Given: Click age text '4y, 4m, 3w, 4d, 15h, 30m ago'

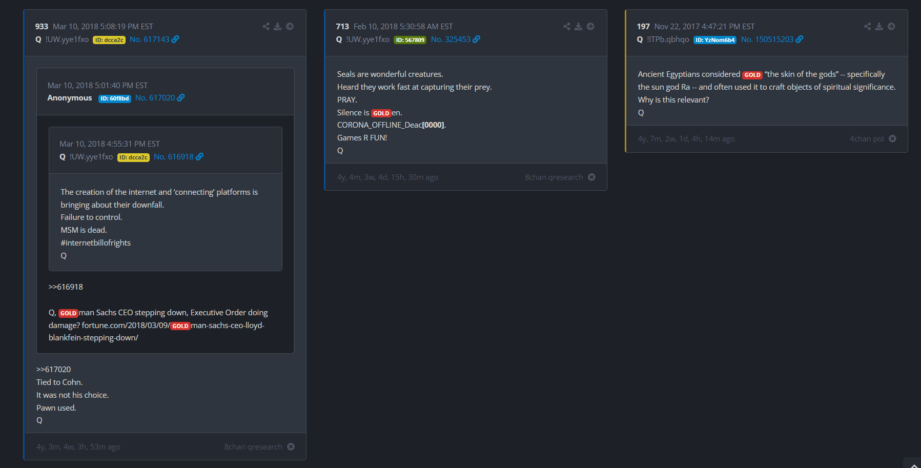Looking at the screenshot, I should coord(387,177).
